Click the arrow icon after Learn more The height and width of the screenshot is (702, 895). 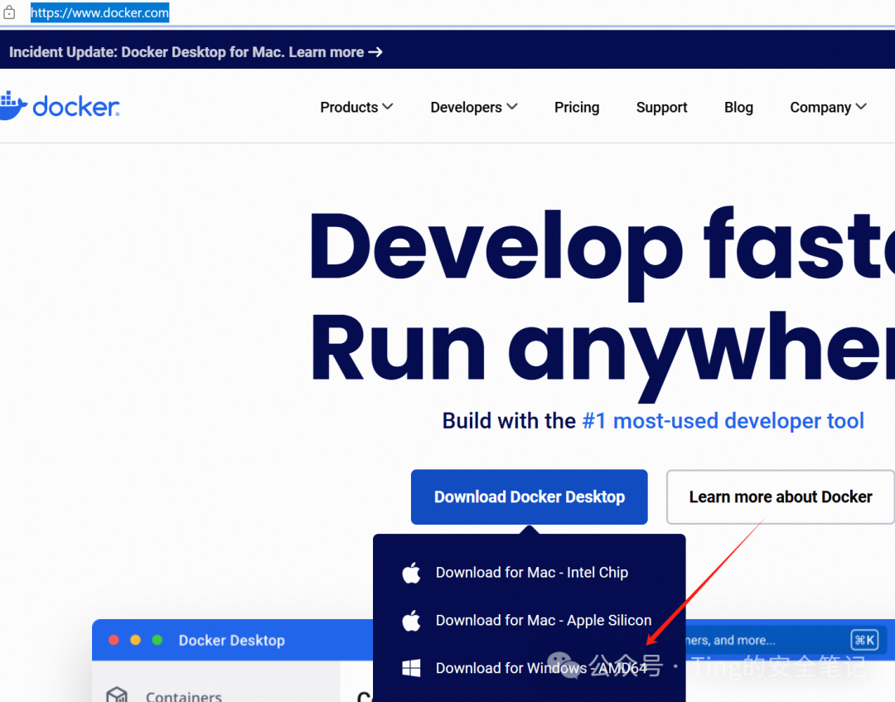click(x=375, y=52)
